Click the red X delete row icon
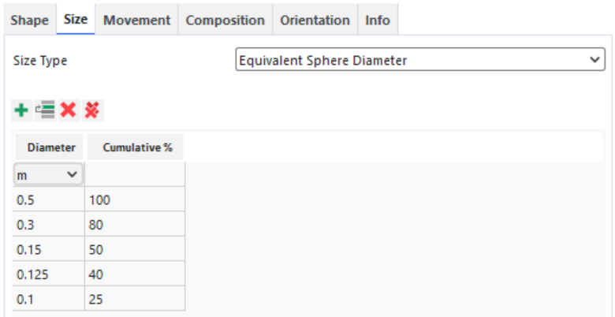Viewport: 615px width, 317px height. pyautogui.click(x=69, y=110)
